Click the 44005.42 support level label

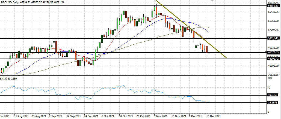tap(273, 59)
